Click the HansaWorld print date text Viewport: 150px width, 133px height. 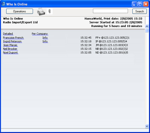(113, 19)
